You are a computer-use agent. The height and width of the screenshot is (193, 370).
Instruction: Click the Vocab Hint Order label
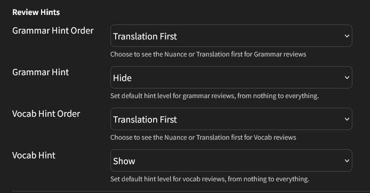coord(46,114)
